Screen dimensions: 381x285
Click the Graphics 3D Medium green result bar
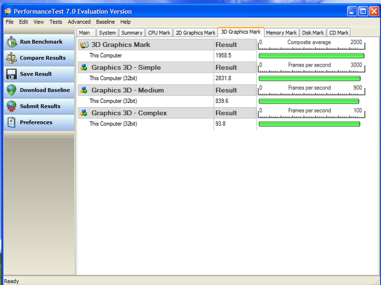(x=309, y=101)
